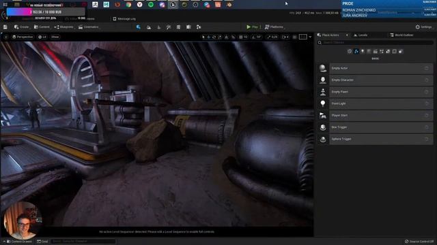Select the Lights category icon
Image resolution: width=437 pixels, height=245 pixels.
pyautogui.click(x=363, y=52)
